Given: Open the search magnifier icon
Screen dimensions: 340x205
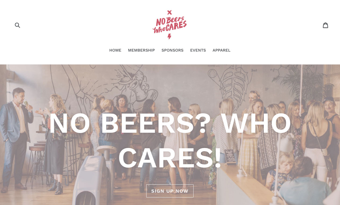Looking at the screenshot, I should (17, 25).
